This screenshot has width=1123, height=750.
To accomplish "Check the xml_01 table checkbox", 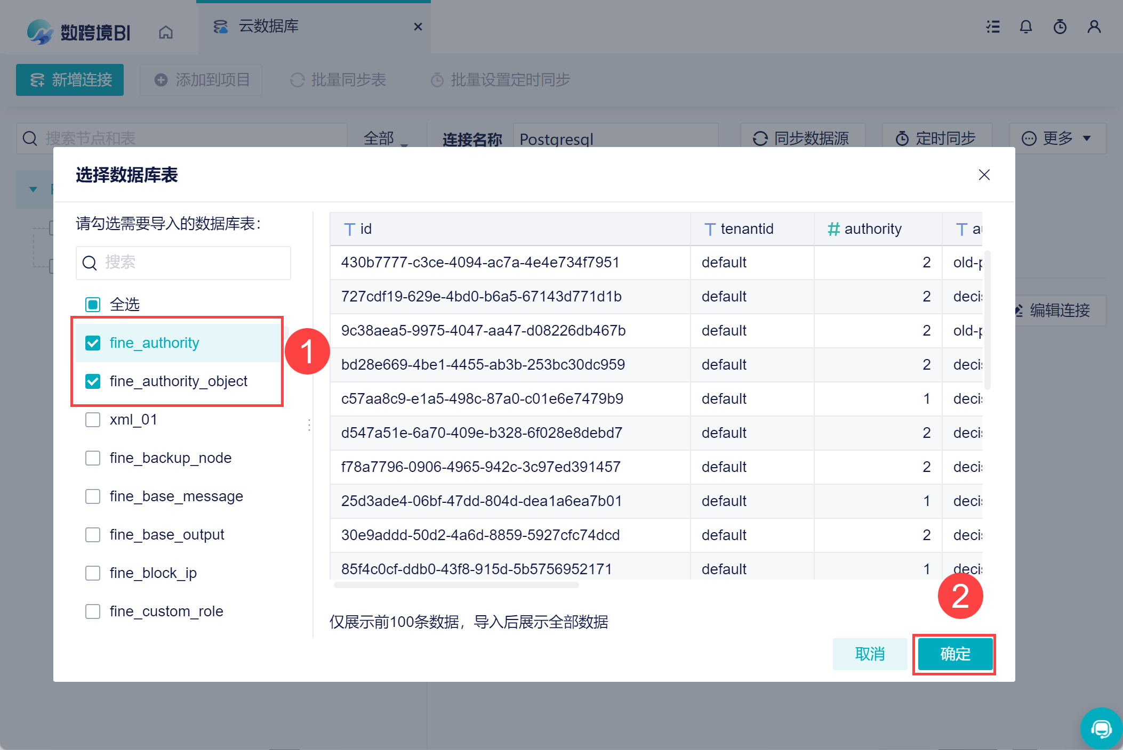I will tap(93, 420).
